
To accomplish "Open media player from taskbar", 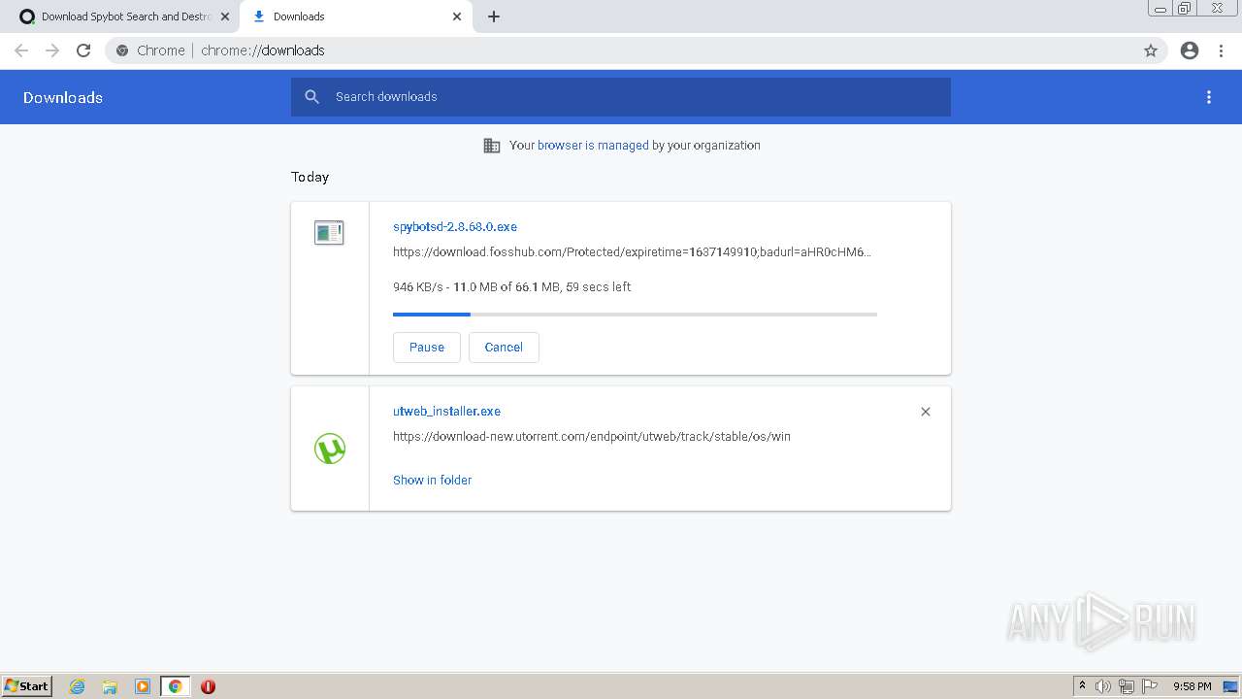I will [x=143, y=686].
